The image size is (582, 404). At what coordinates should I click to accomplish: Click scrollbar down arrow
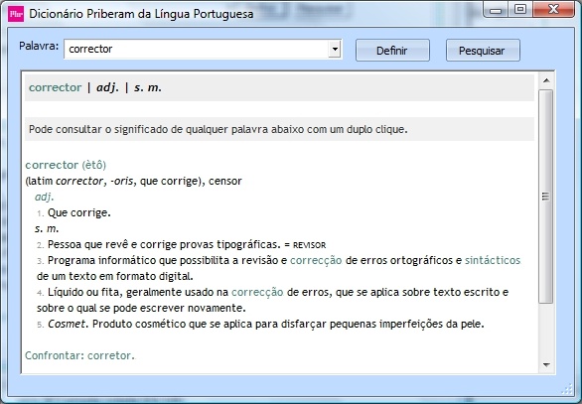coord(546,364)
